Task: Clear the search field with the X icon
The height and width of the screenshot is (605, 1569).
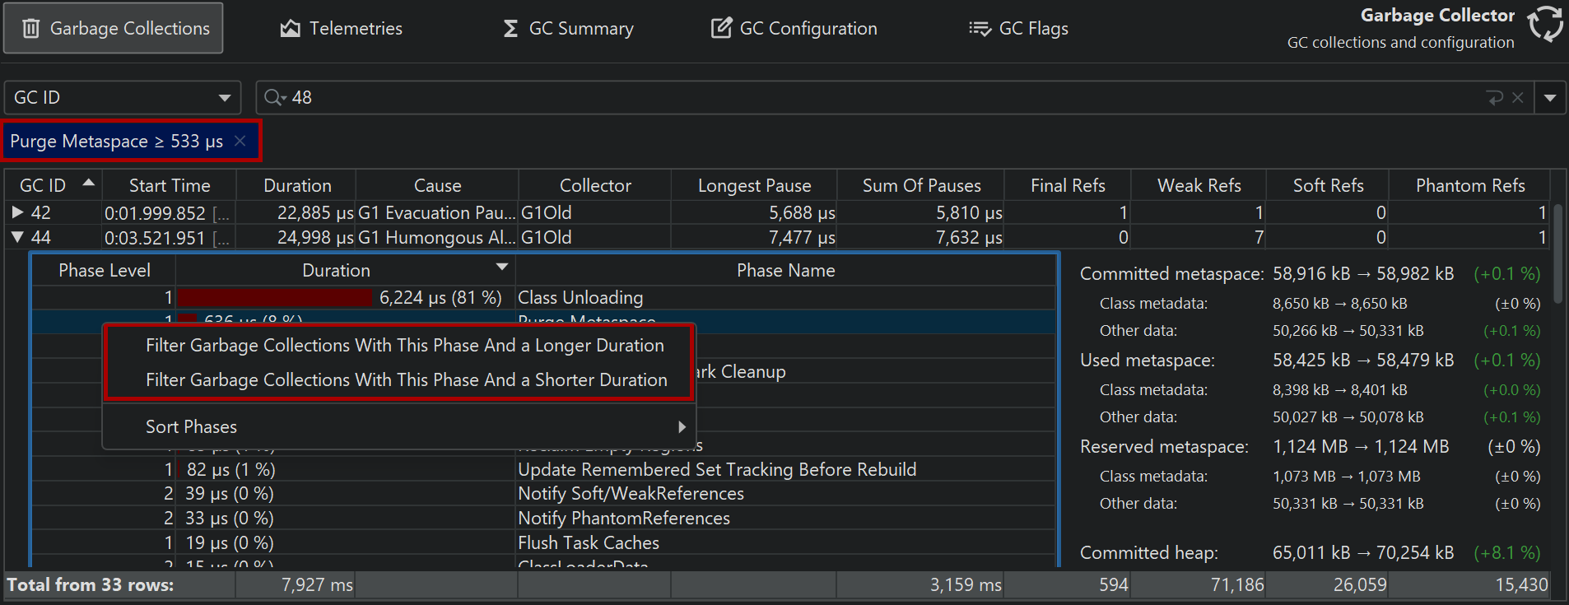Action: point(1518,98)
